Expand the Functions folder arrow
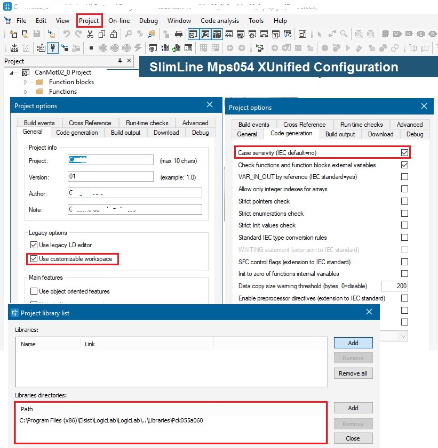Image resolution: width=438 pixels, height=448 pixels. (26, 92)
